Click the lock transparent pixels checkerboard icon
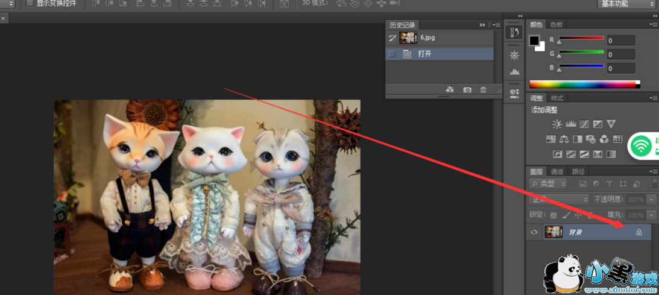This screenshot has width=659, height=295. tap(553, 215)
